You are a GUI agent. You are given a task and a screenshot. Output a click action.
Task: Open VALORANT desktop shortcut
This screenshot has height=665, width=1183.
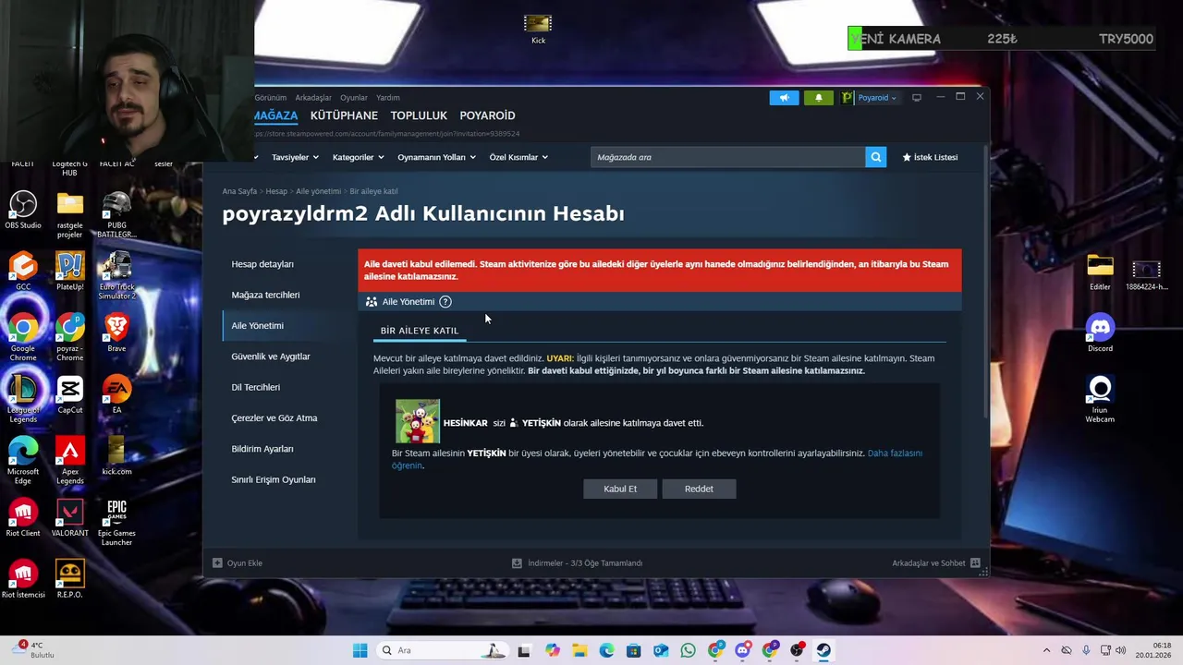[x=69, y=517]
